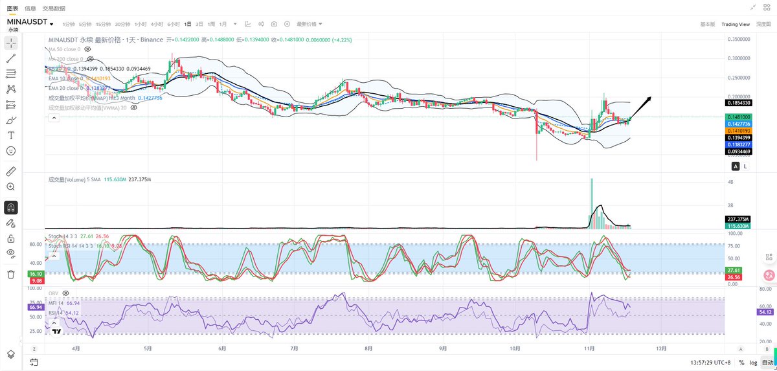Screen dimensions: 777x371
Task: Select the XABCD pattern drawing tool
Action: tap(11, 89)
